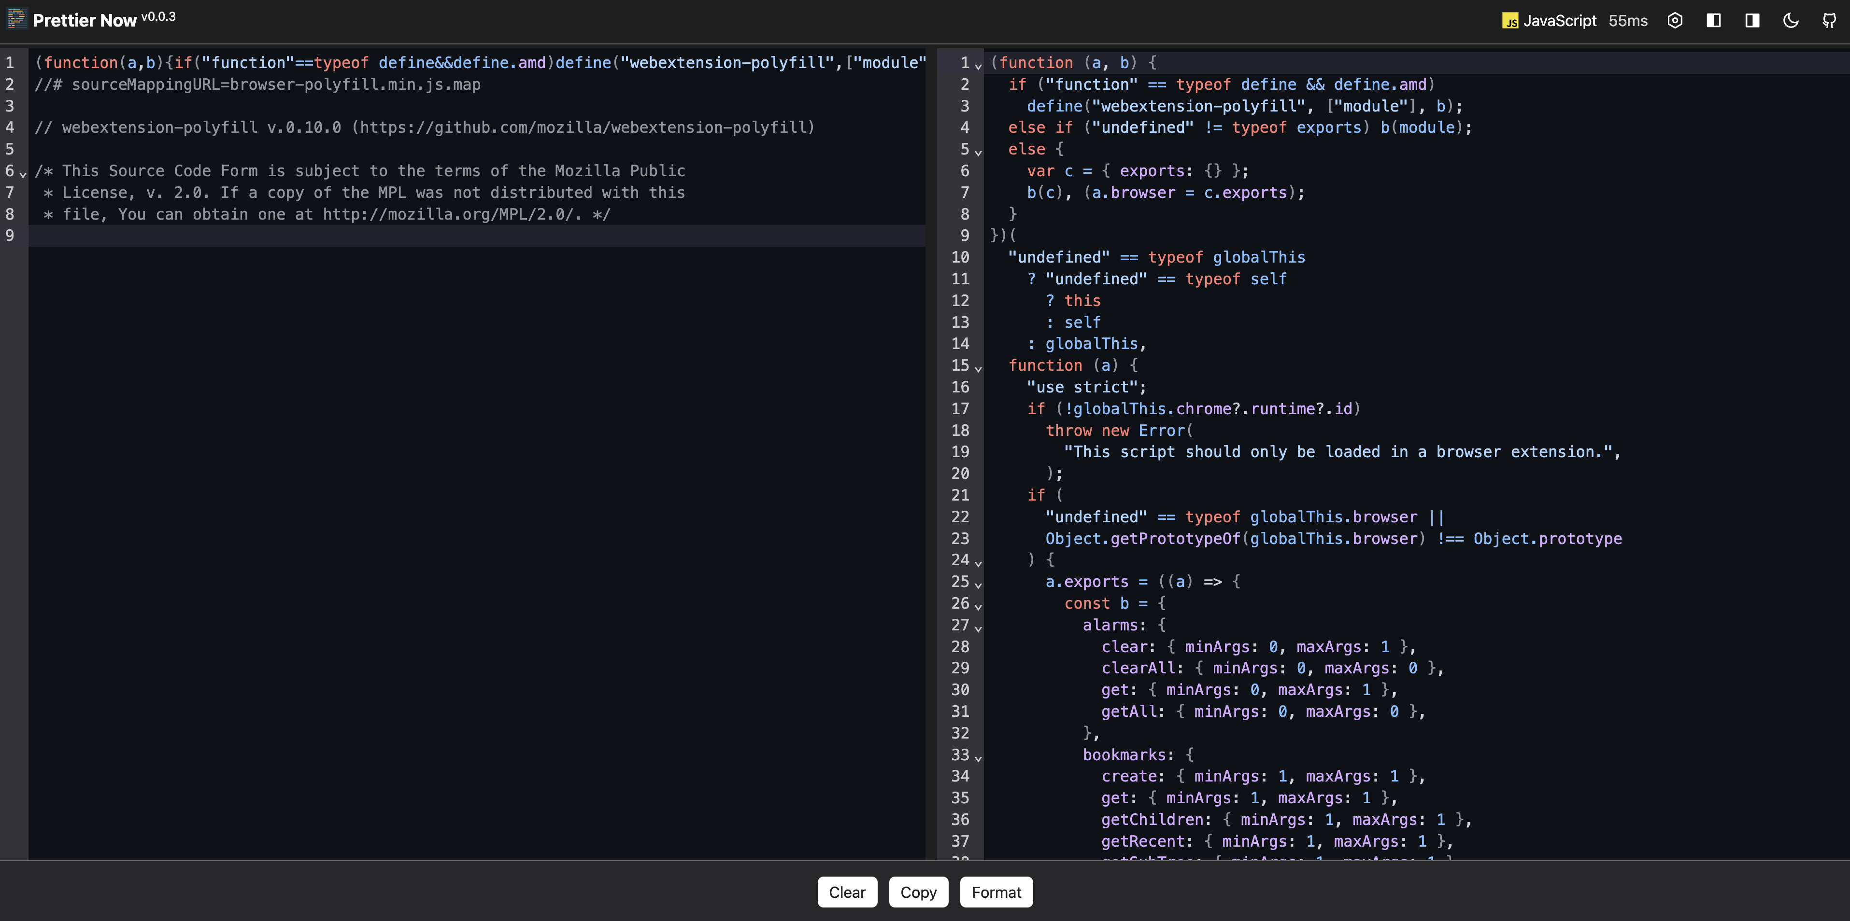Click the Format button
The height and width of the screenshot is (921, 1850).
[x=996, y=893]
